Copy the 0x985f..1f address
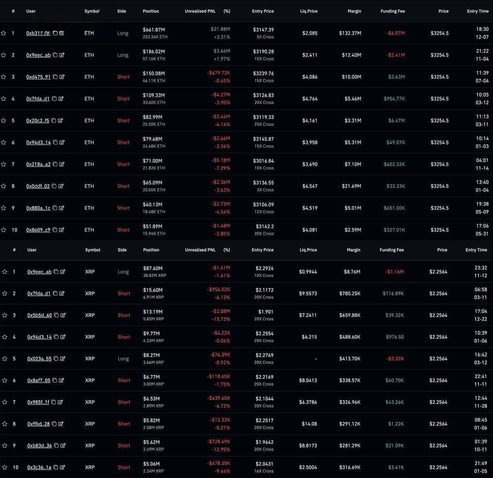This screenshot has width=493, height=478. click(54, 402)
